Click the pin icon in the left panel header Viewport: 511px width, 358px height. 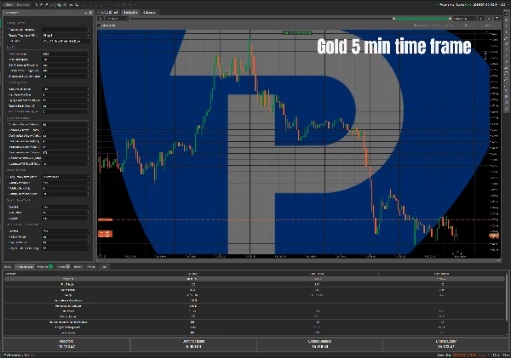coord(86,13)
